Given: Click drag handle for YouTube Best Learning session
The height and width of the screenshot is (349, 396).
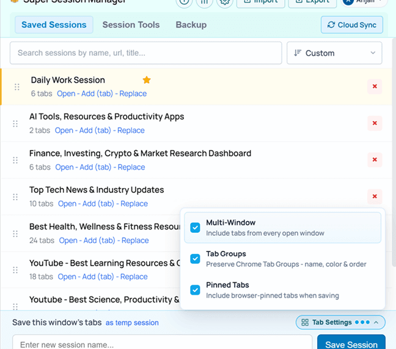Looking at the screenshot, I should 15,270.
